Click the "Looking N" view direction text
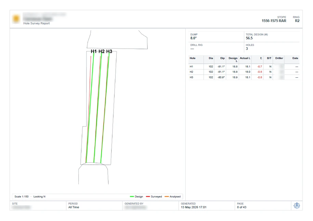 tap(39, 197)
